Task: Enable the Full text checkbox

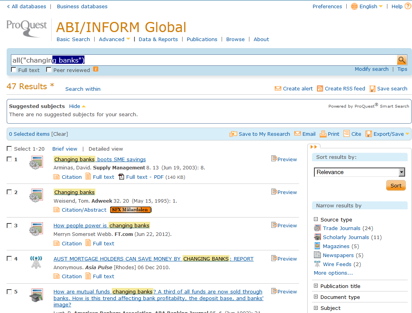Action: tap(14, 70)
